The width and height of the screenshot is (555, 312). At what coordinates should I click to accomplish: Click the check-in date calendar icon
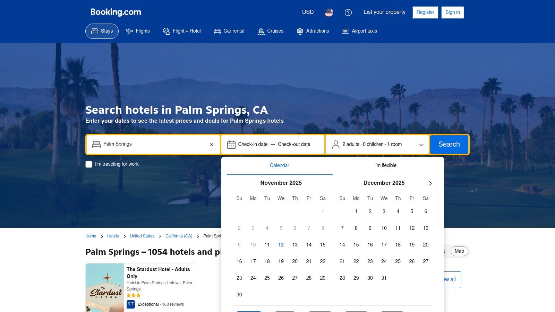[x=231, y=144]
